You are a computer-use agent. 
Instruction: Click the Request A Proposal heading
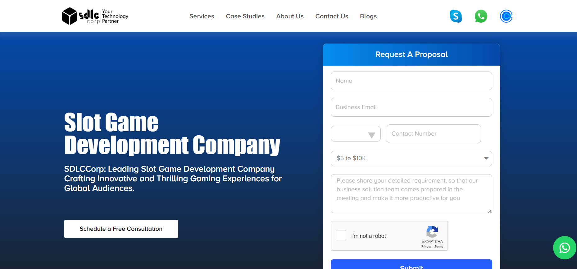[411, 54]
